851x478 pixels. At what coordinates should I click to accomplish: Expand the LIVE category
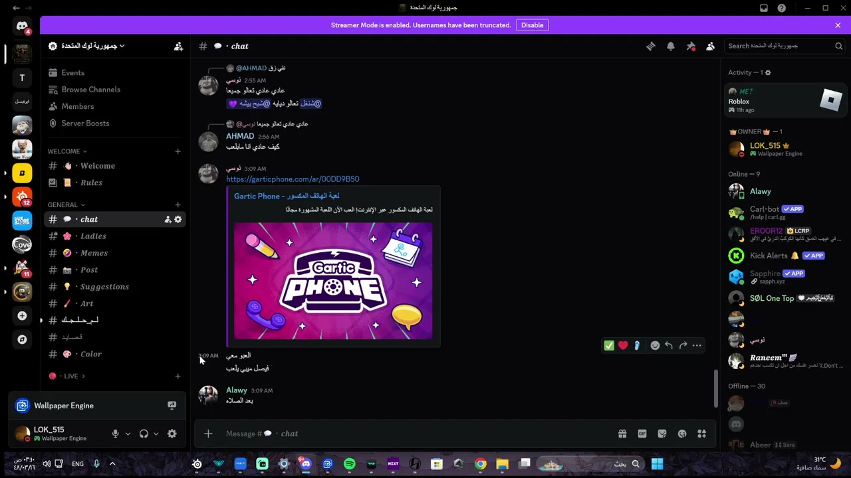66,376
